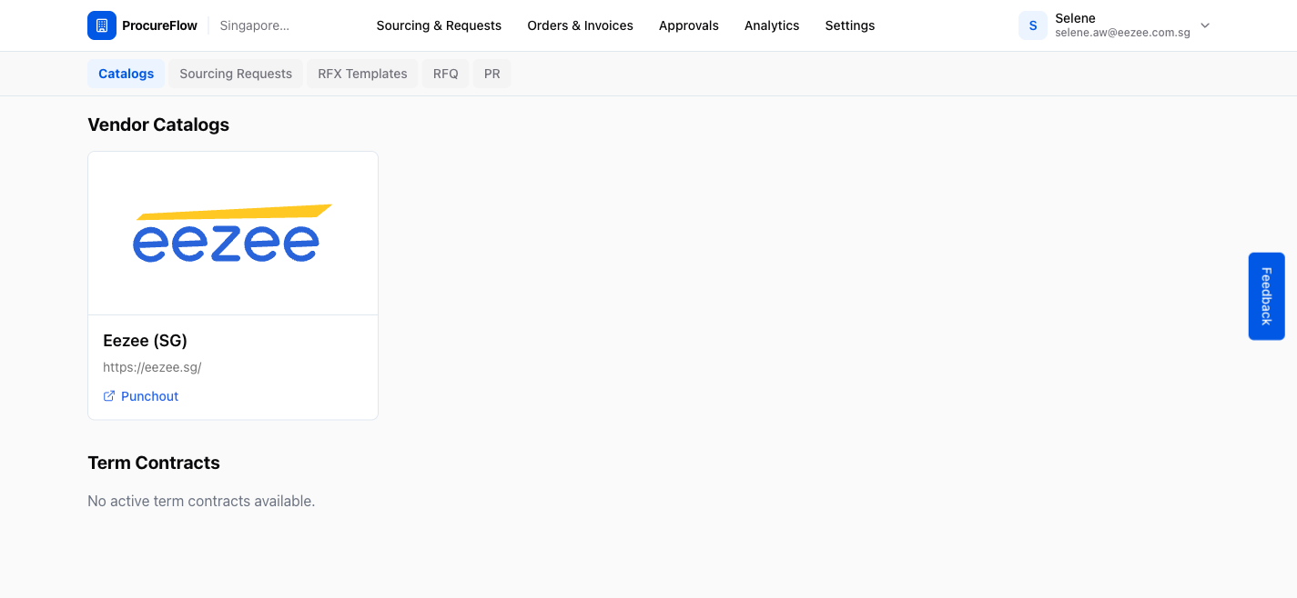
Task: Click the Punchout link for Eezee
Action: click(141, 396)
